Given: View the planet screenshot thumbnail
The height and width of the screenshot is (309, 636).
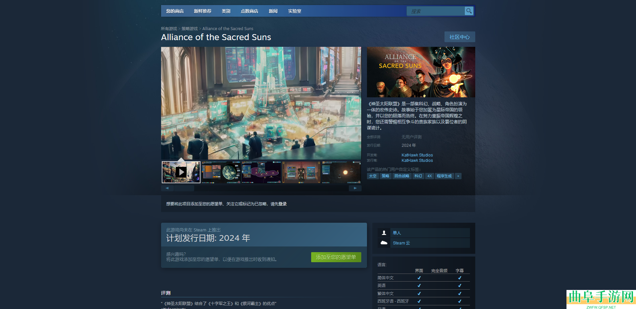Looking at the screenshot, I should coord(221,172).
